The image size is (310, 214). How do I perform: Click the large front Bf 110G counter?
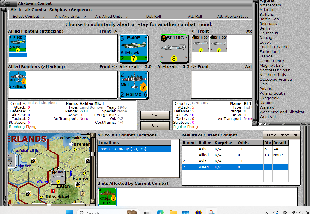click(174, 48)
